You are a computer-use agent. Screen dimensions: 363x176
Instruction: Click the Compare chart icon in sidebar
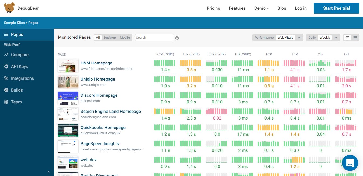pyautogui.click(x=6, y=55)
